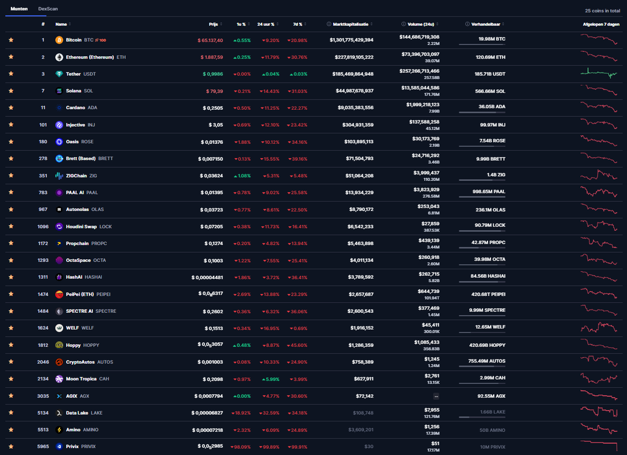
Task: Click the Bitcoin market cap $1,301,775,429,394
Action: click(x=351, y=40)
